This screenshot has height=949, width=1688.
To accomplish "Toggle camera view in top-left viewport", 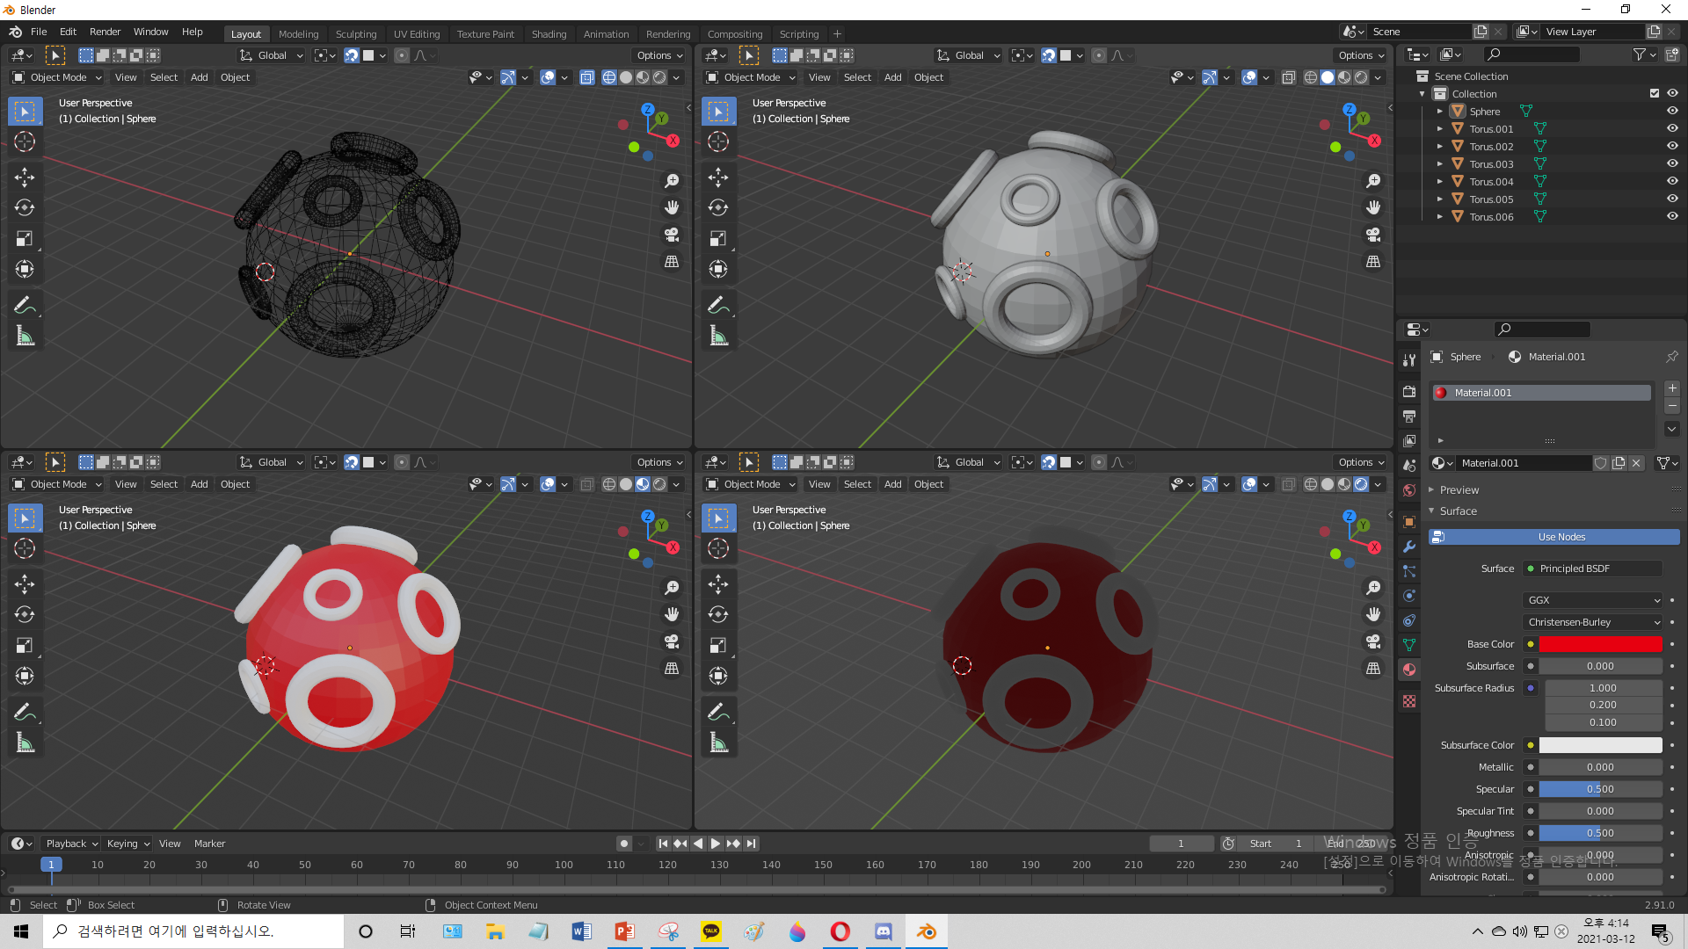I will coord(672,235).
